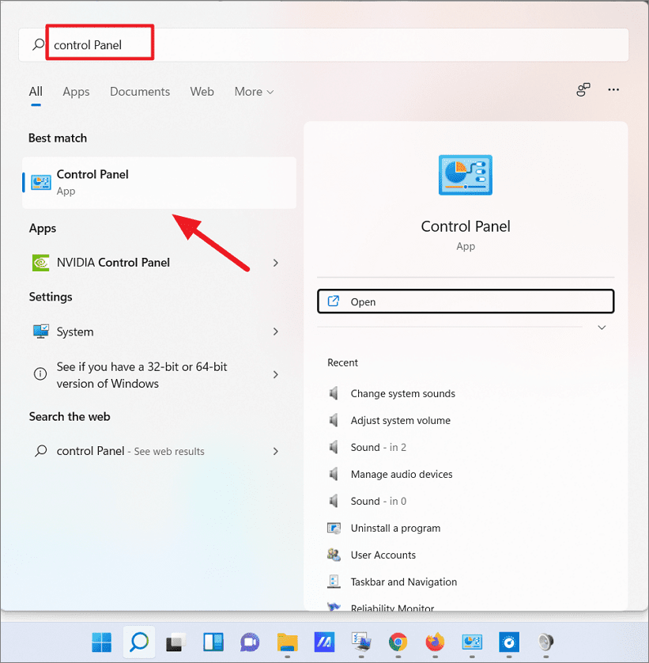Open Taskbar and Navigation
This screenshot has height=663, width=649.
coord(404,582)
